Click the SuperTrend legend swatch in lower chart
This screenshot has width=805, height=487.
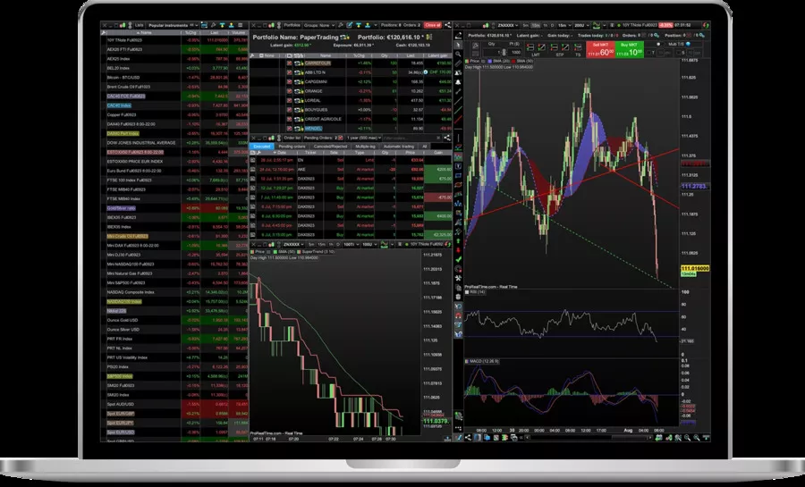[299, 252]
